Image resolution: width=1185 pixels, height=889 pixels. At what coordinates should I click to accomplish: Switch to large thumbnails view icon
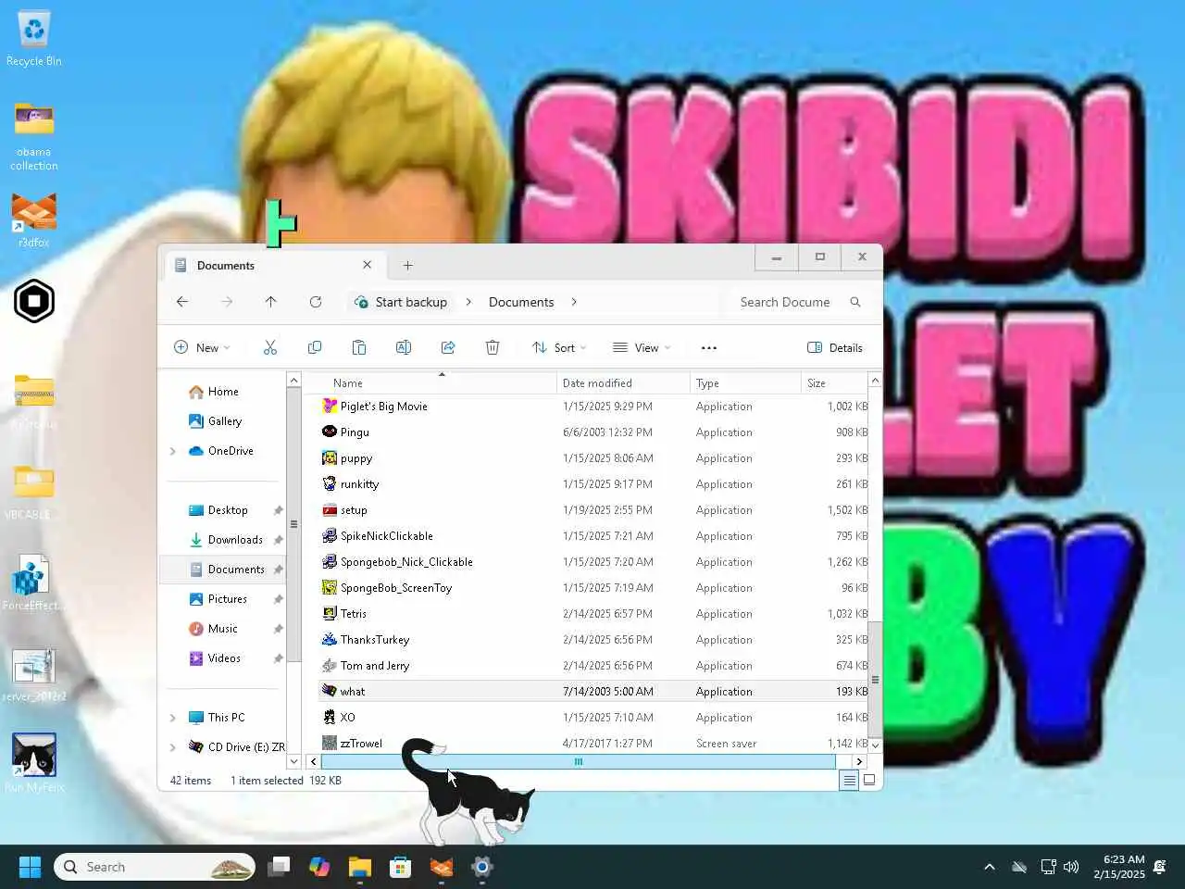click(x=869, y=781)
